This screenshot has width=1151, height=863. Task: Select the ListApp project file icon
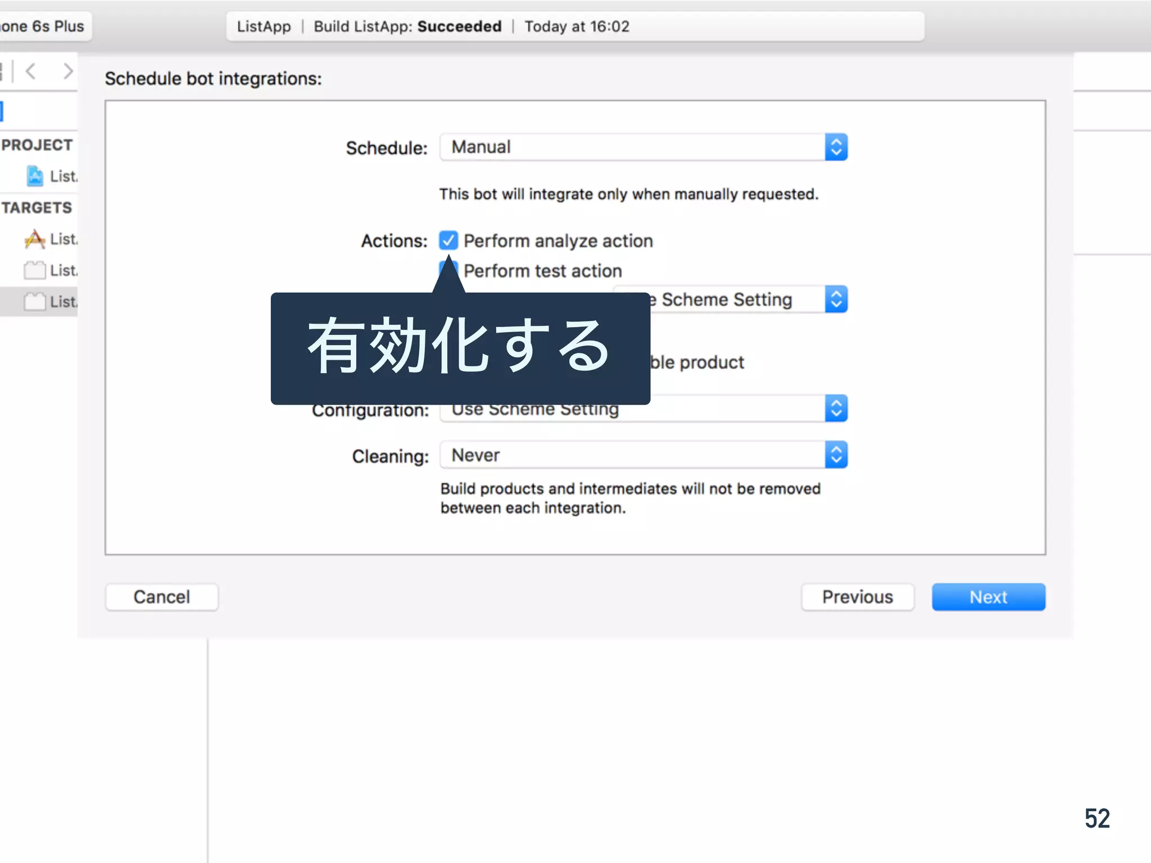[35, 176]
